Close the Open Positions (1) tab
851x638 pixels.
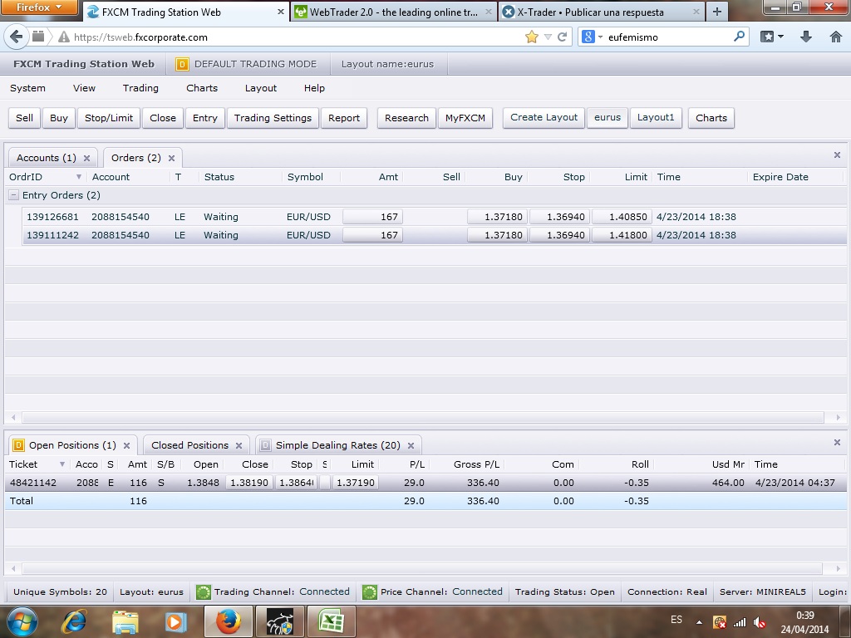tap(127, 445)
